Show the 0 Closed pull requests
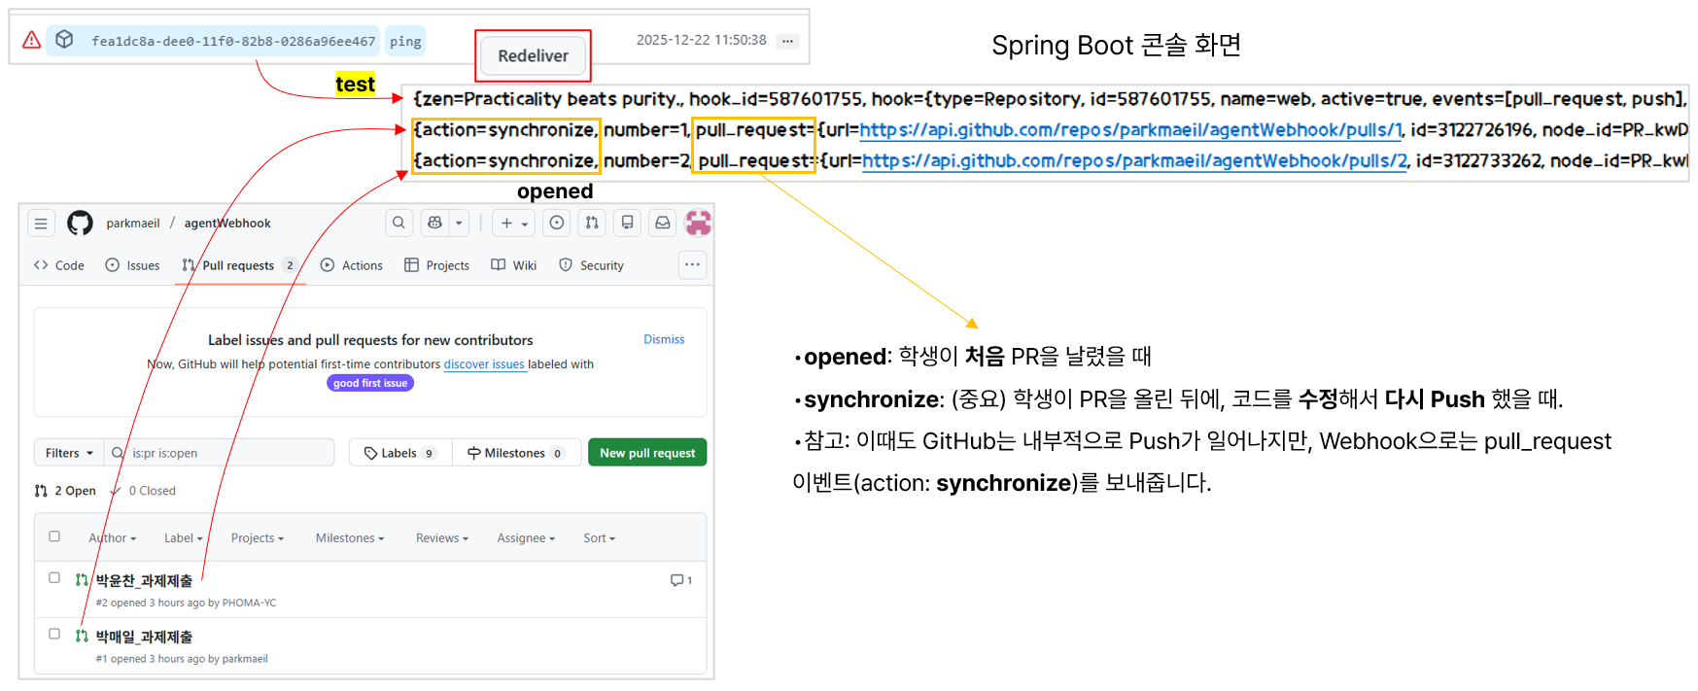The image size is (1698, 691). coord(144,491)
